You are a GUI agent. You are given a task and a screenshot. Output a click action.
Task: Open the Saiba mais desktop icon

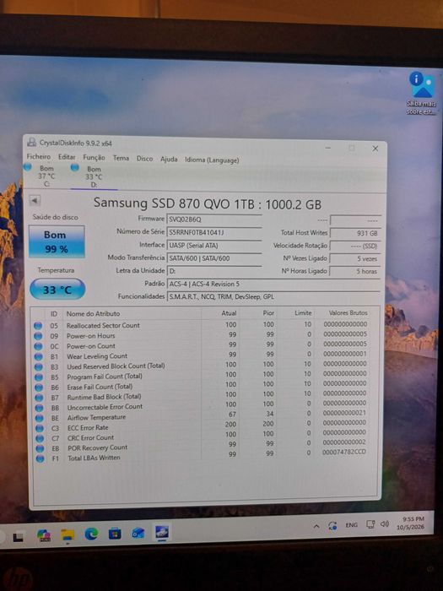[x=422, y=93]
